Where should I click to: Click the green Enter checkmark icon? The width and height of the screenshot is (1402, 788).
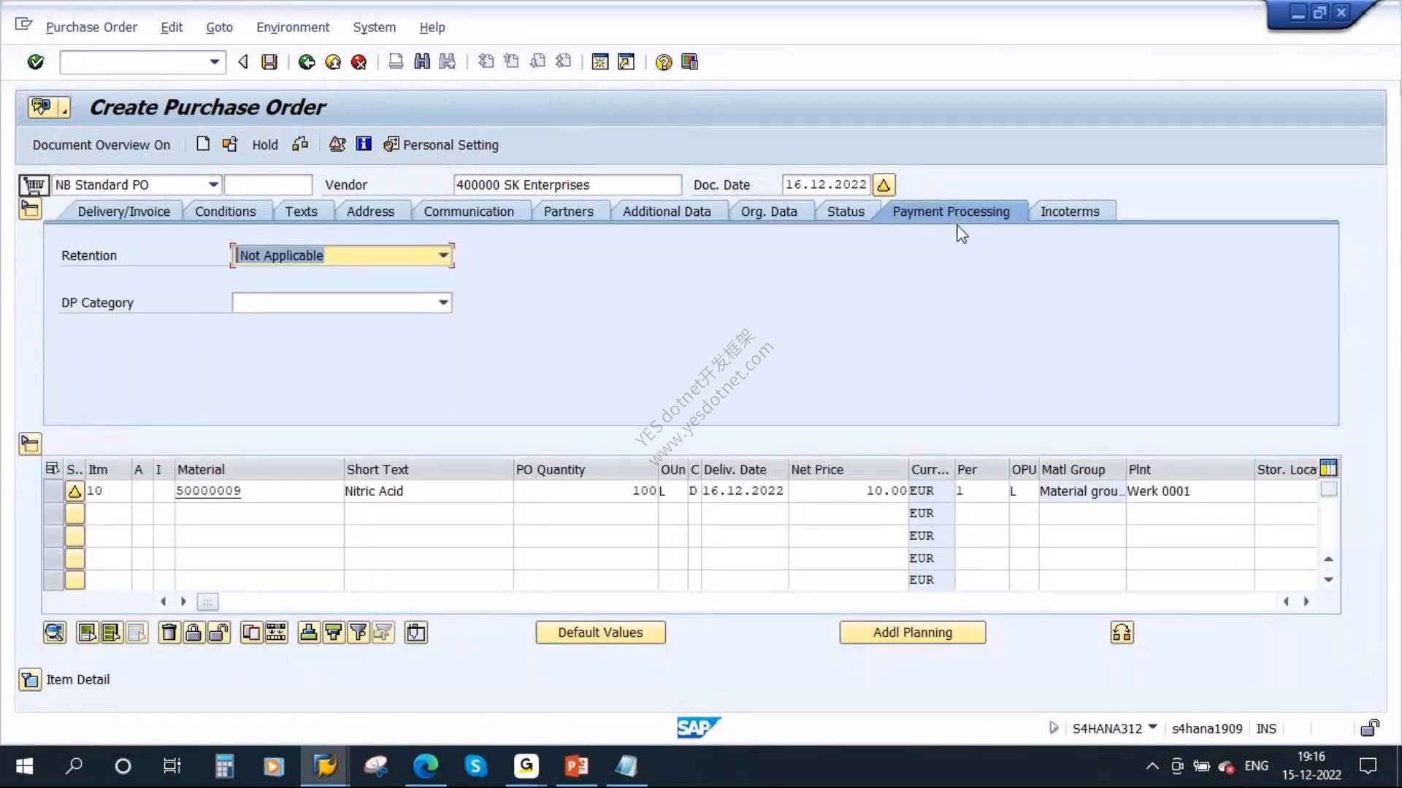pyautogui.click(x=35, y=62)
